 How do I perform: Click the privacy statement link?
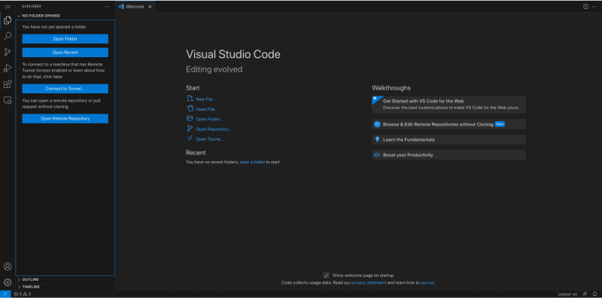click(369, 283)
